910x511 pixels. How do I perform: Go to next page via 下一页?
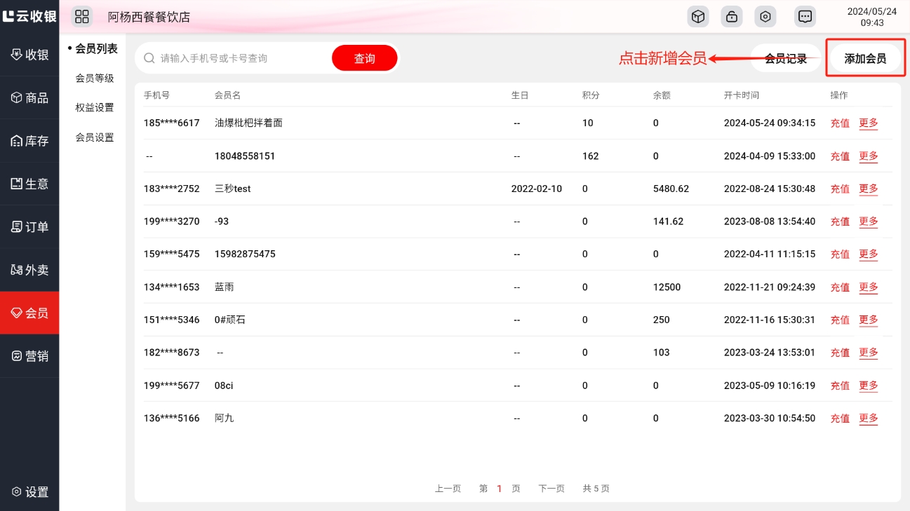click(551, 489)
